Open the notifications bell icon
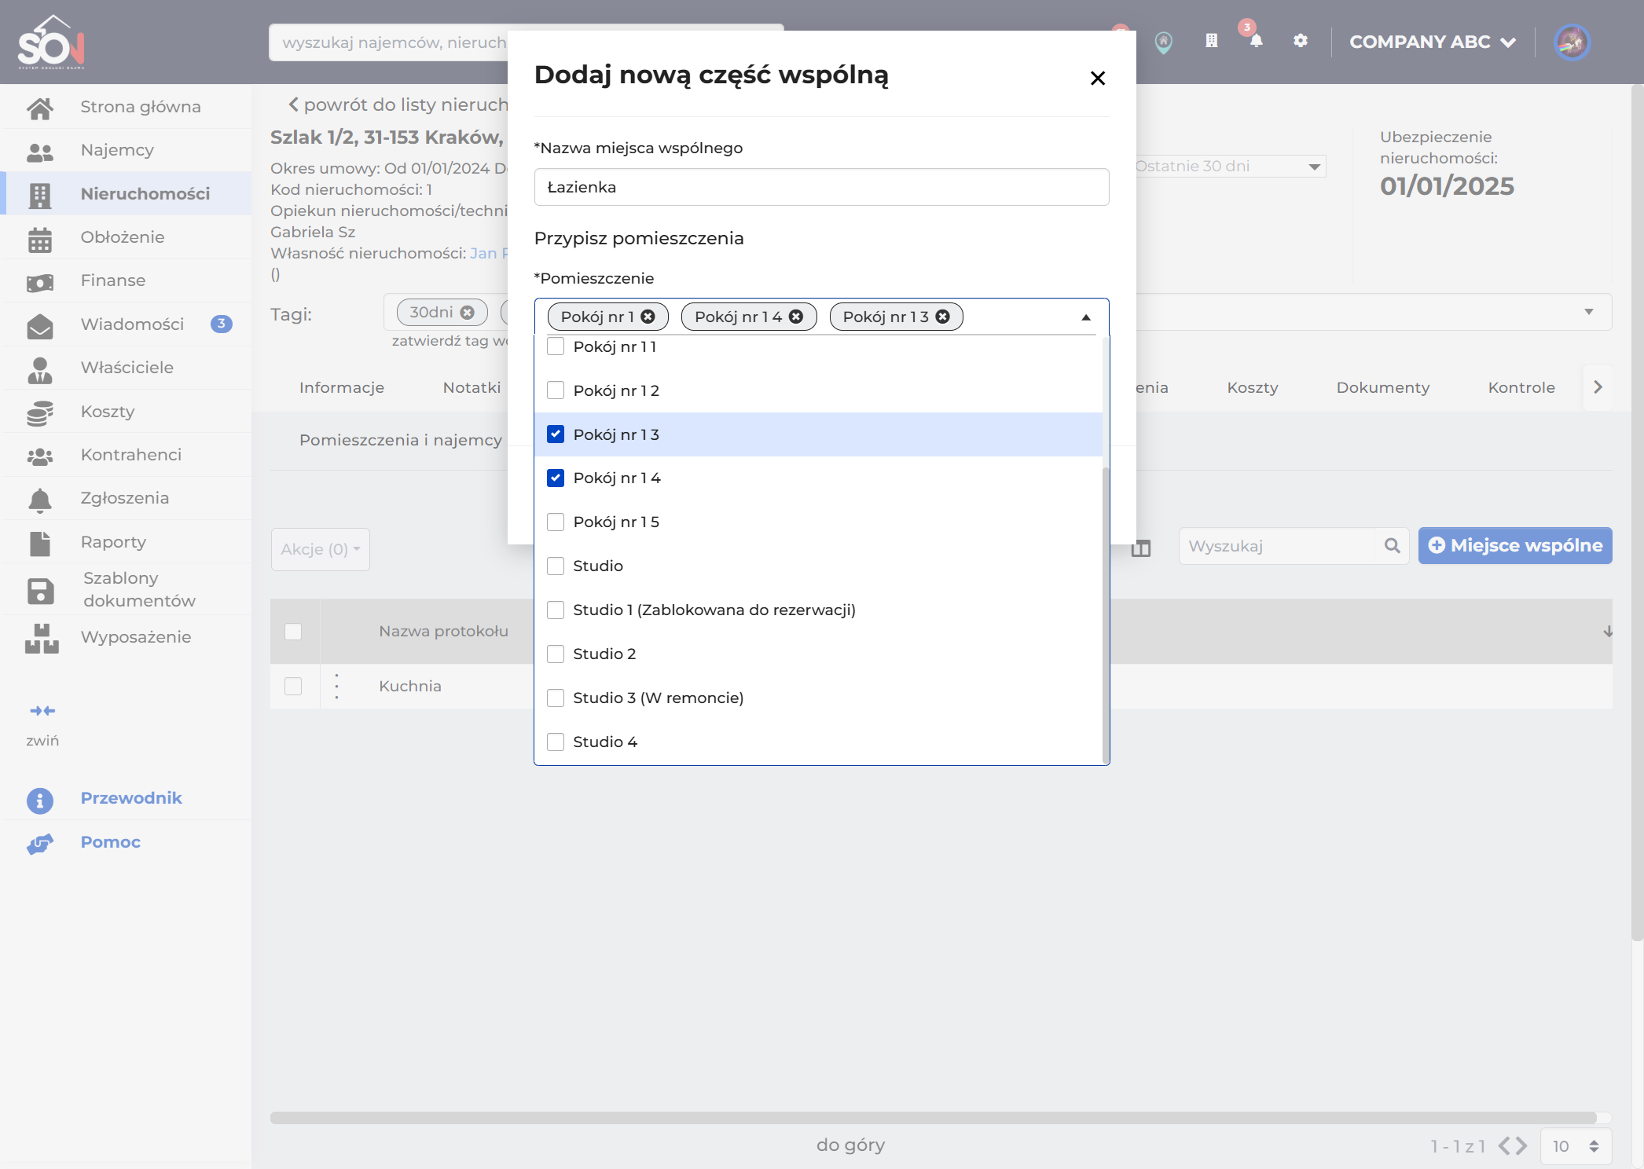Image resolution: width=1644 pixels, height=1169 pixels. [1256, 41]
